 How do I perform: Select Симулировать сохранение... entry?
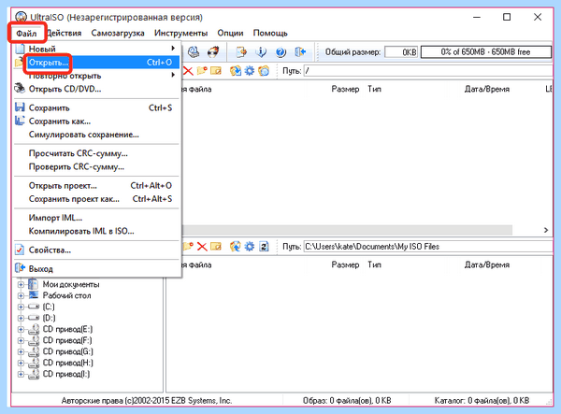96,135
